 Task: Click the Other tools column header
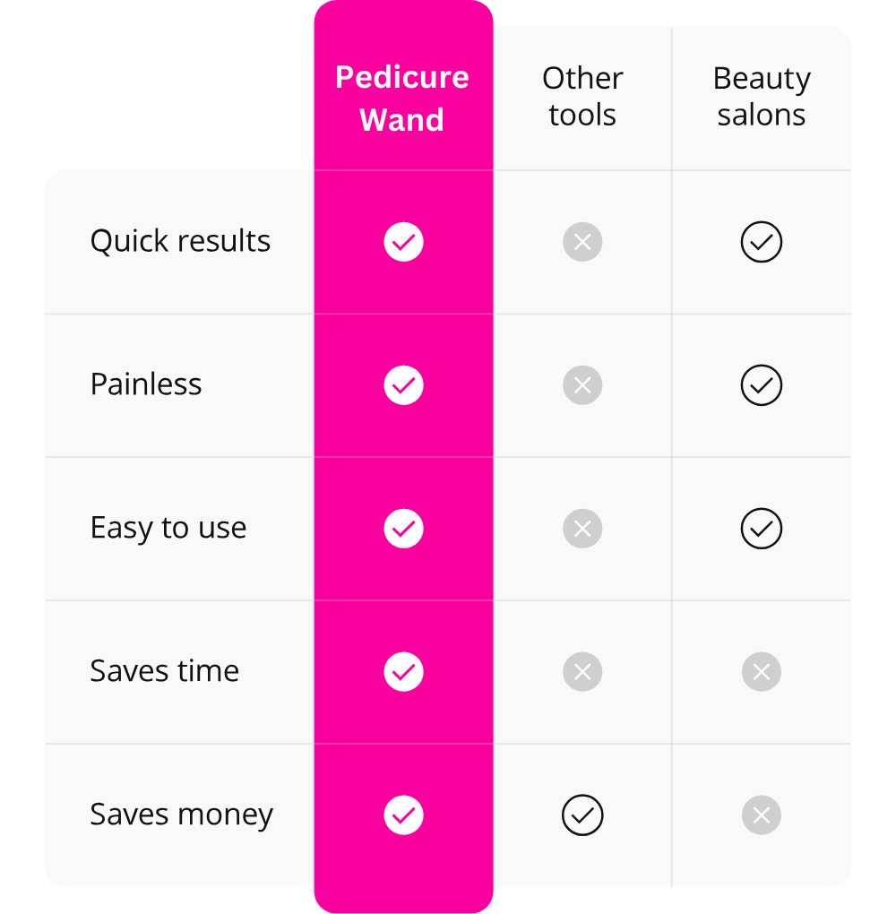pos(582,96)
